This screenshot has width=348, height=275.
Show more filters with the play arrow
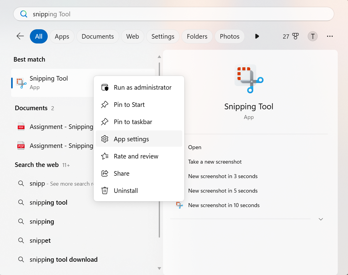click(x=257, y=36)
